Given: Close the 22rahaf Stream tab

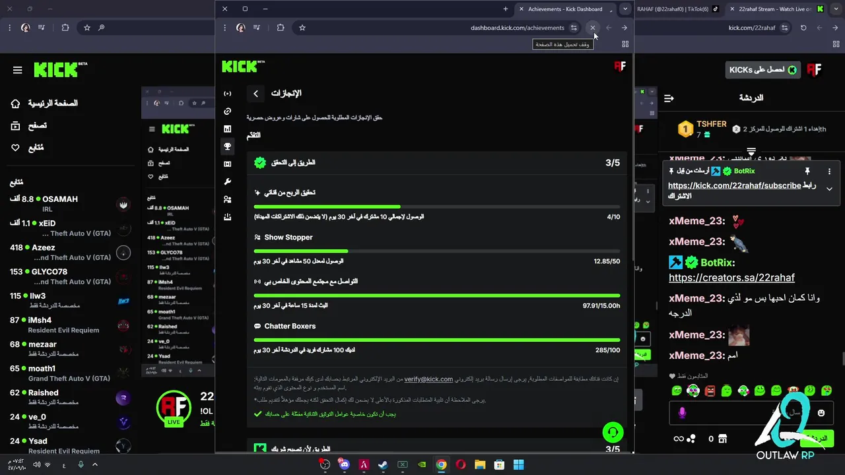Looking at the screenshot, I should pyautogui.click(x=732, y=9).
